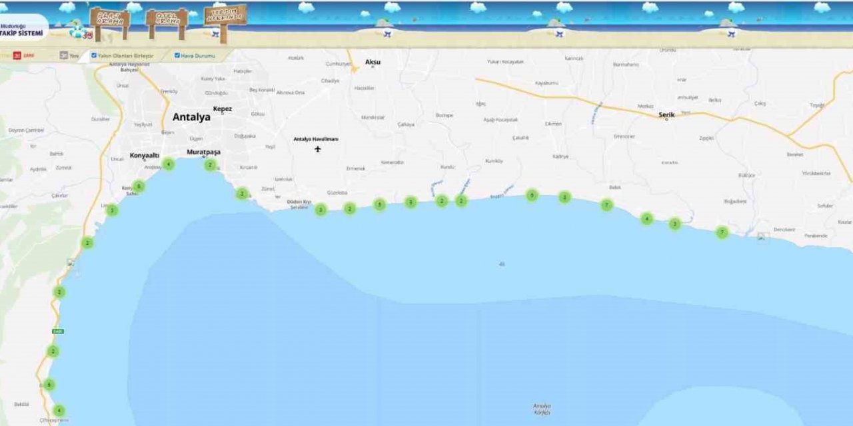Click the Yeni map style icon
The width and height of the screenshot is (853, 426).
(x=65, y=56)
